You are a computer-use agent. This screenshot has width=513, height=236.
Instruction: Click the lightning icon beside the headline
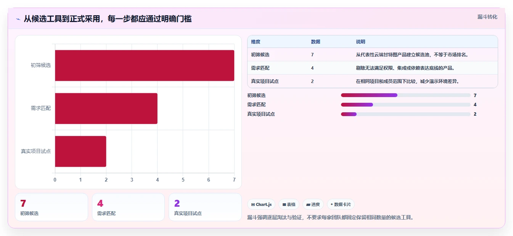point(18,19)
